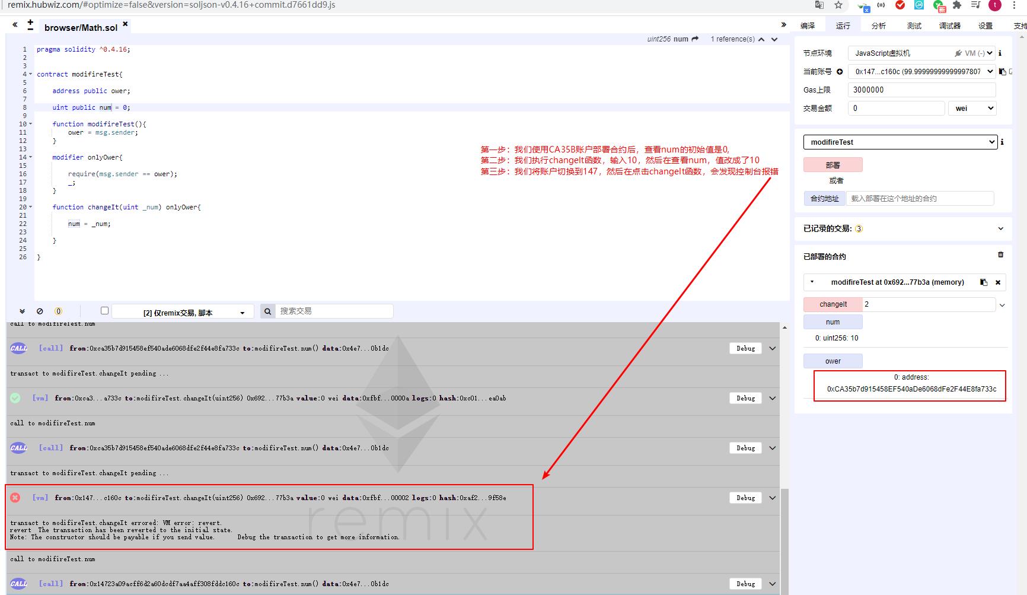
Task: Click Debug on last num() call log
Action: click(745, 584)
